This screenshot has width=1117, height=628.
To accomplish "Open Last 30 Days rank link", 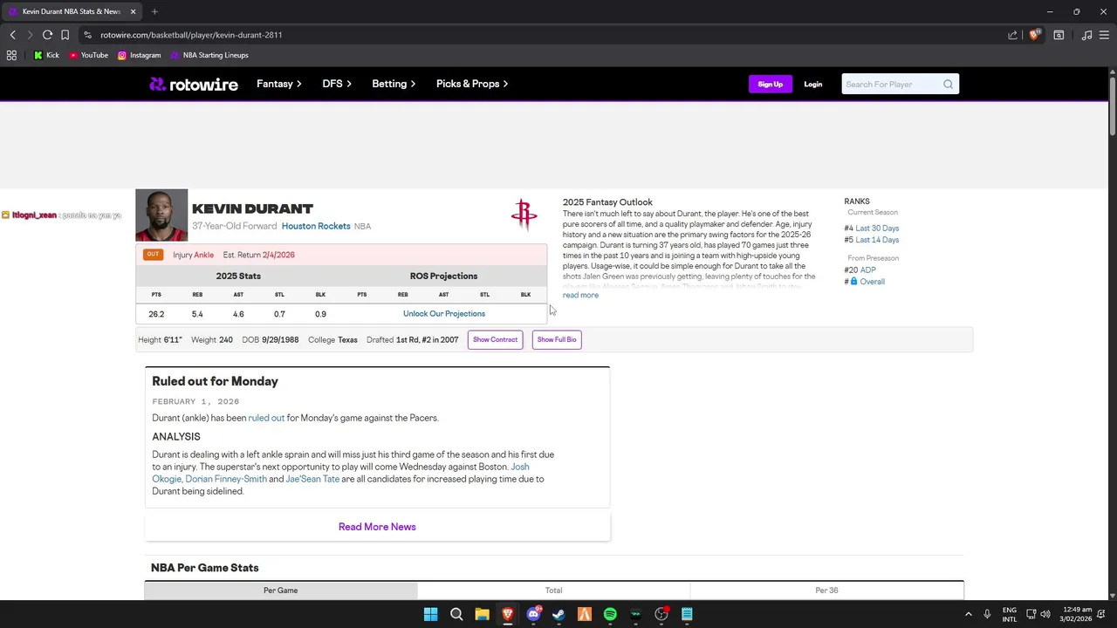I will [877, 229].
